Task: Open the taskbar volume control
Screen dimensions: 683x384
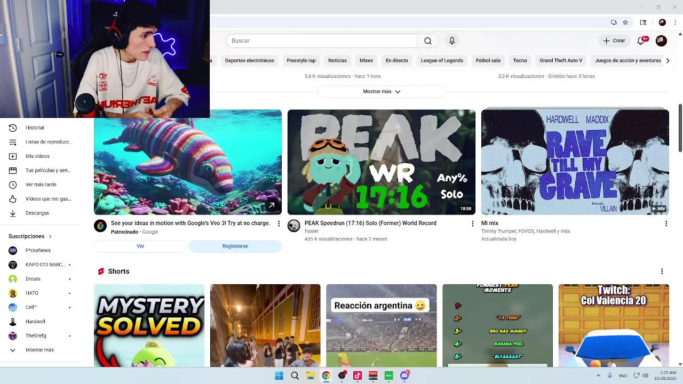Action: coord(646,375)
